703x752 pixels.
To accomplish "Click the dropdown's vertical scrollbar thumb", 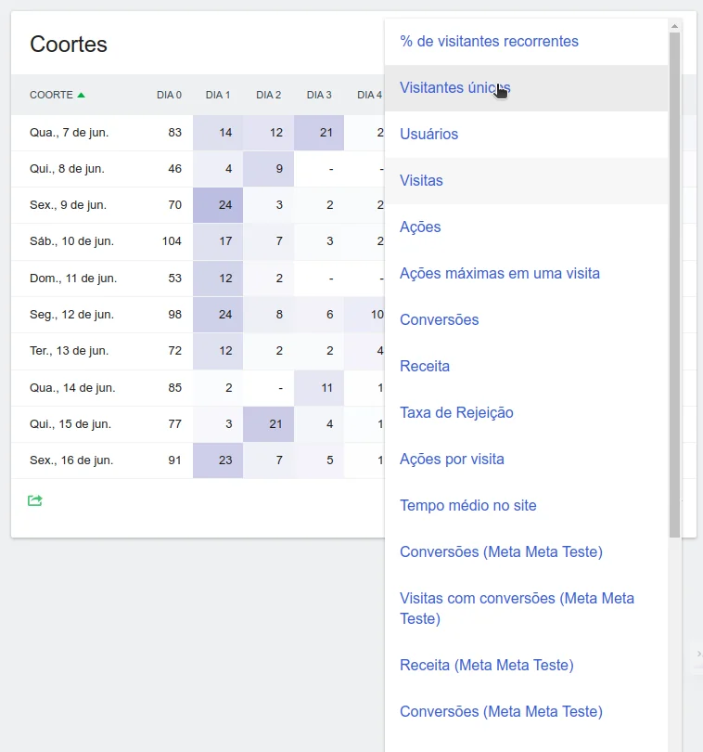I will 674,279.
